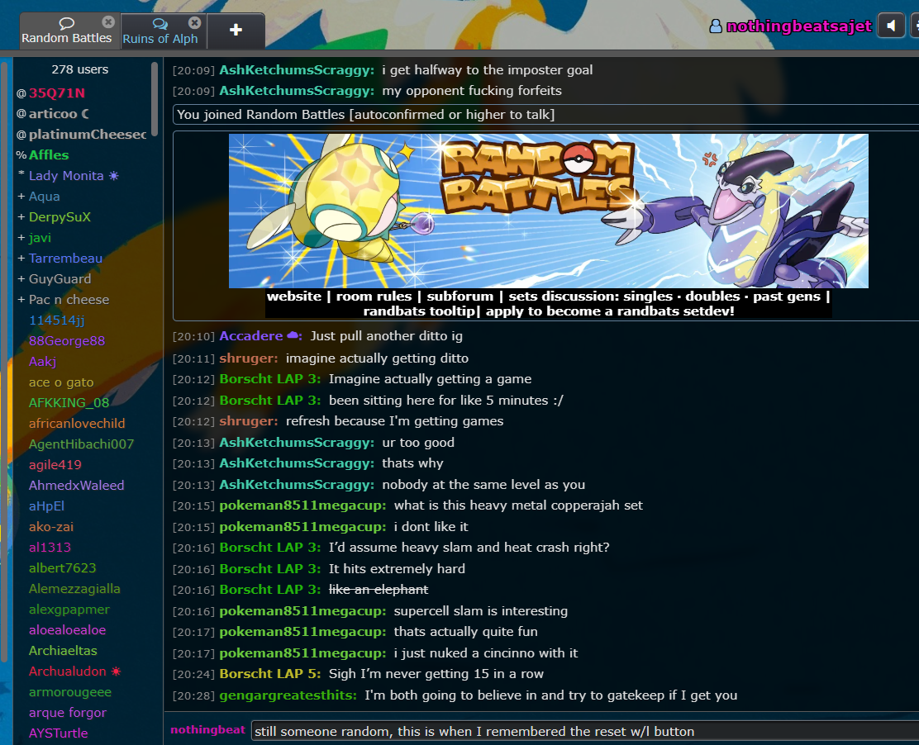Select user Affles in the user list

[49, 155]
